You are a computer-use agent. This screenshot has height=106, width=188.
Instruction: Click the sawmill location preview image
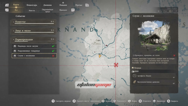pos(154,35)
